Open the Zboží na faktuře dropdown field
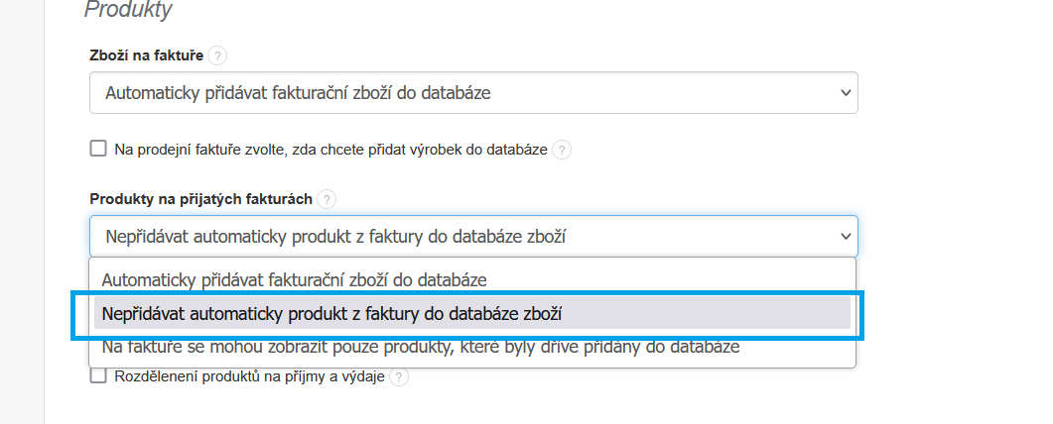The width and height of the screenshot is (1053, 424). point(472,93)
